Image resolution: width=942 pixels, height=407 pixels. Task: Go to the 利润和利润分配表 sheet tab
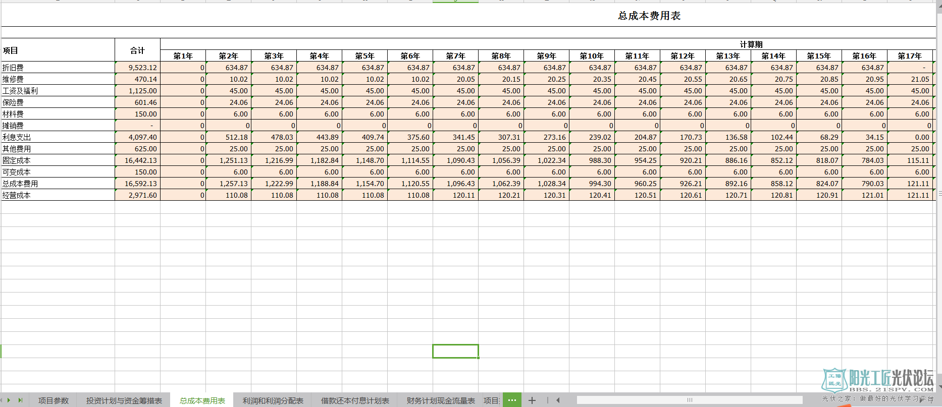(273, 401)
